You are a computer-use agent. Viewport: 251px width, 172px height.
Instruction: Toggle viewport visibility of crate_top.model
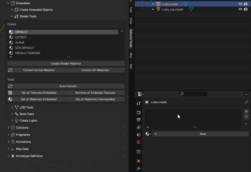(x=240, y=9)
